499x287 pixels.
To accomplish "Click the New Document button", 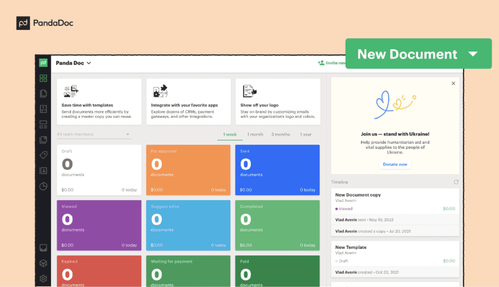I will [x=419, y=54].
